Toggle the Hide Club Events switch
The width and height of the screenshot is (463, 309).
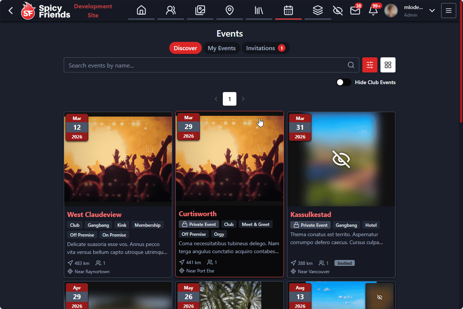coord(343,82)
